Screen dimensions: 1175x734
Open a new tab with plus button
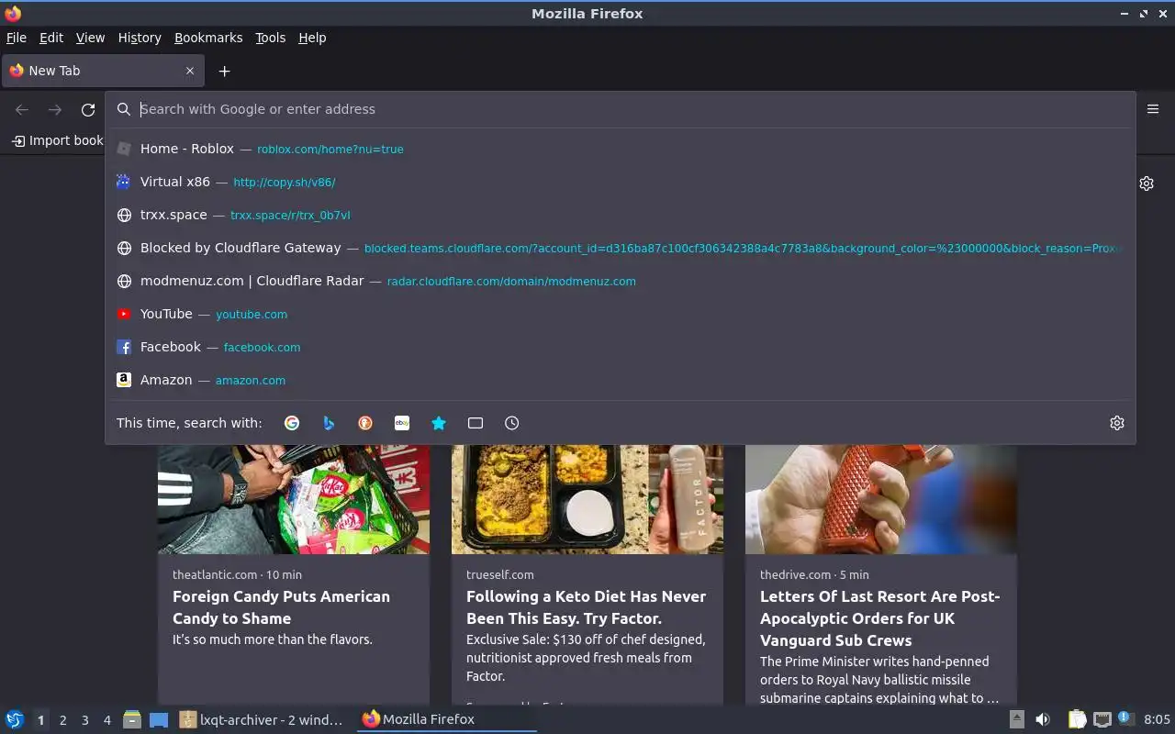tap(224, 71)
